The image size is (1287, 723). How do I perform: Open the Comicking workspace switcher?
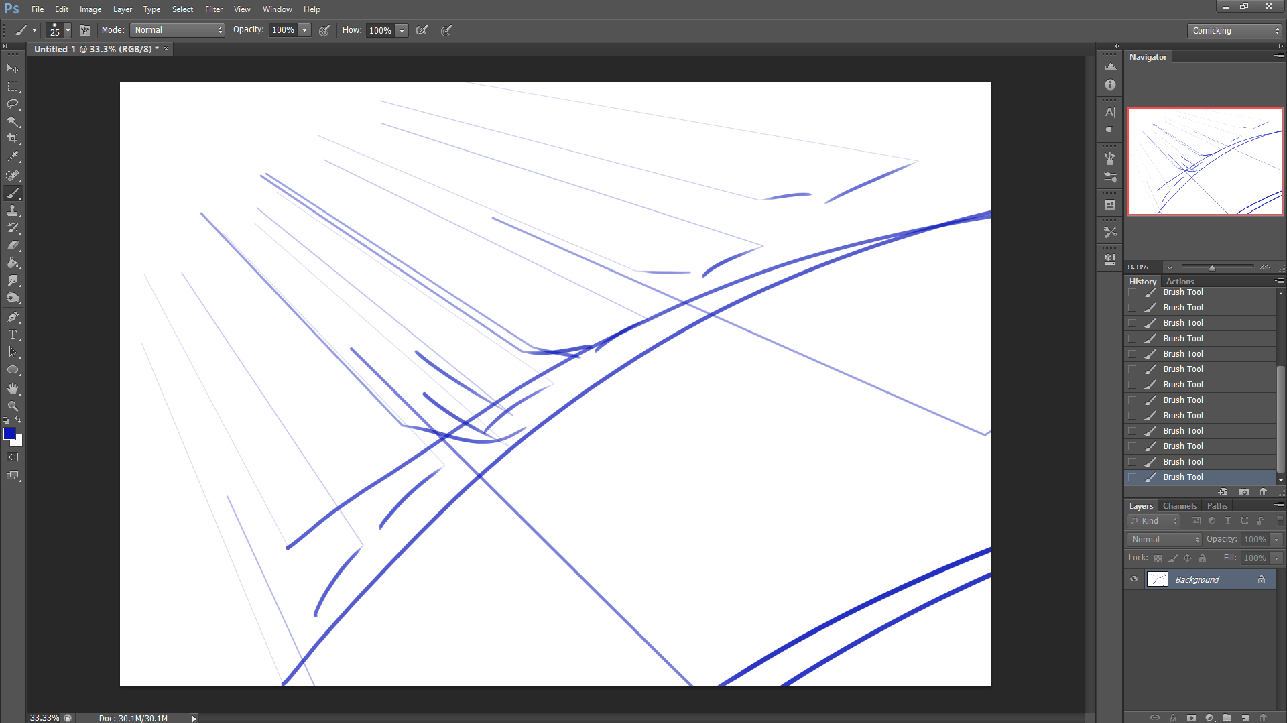[x=1233, y=30]
